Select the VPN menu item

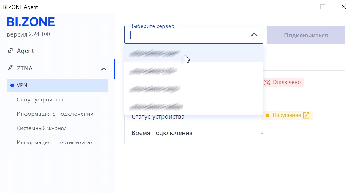(58, 85)
